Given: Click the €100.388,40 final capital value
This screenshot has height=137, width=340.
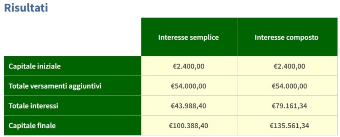Looking at the screenshot, I should [x=188, y=126].
